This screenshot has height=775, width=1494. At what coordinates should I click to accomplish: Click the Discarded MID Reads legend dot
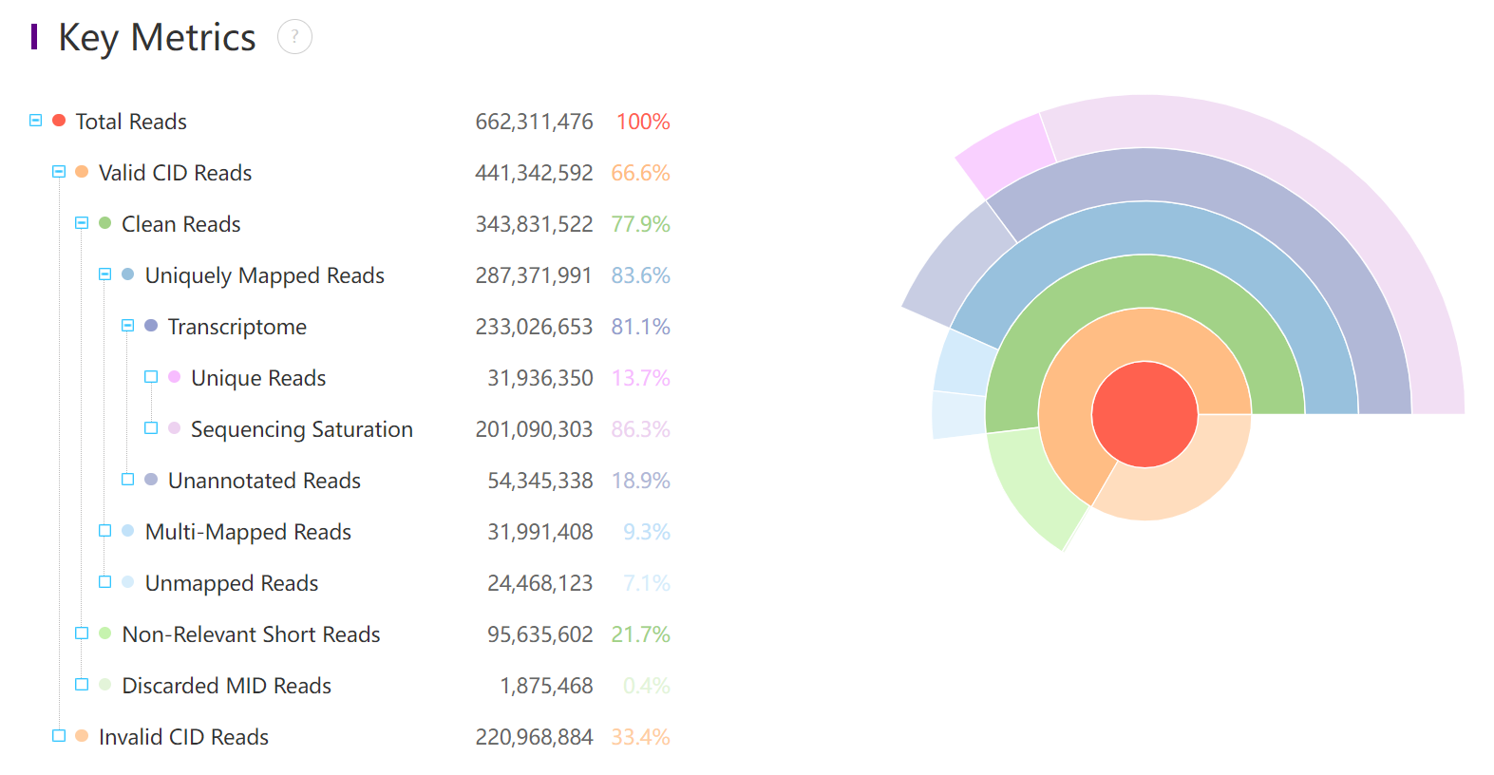tap(105, 685)
